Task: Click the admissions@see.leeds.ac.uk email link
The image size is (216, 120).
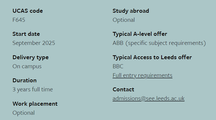Action: tap(148, 98)
